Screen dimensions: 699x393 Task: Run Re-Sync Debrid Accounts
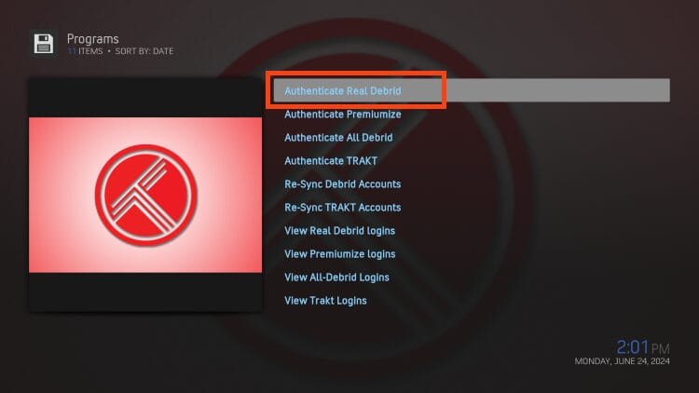click(342, 184)
